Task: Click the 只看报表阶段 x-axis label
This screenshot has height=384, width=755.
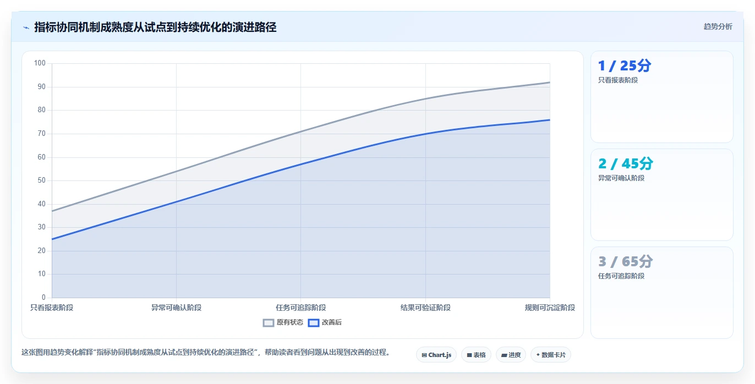Action: [x=52, y=308]
